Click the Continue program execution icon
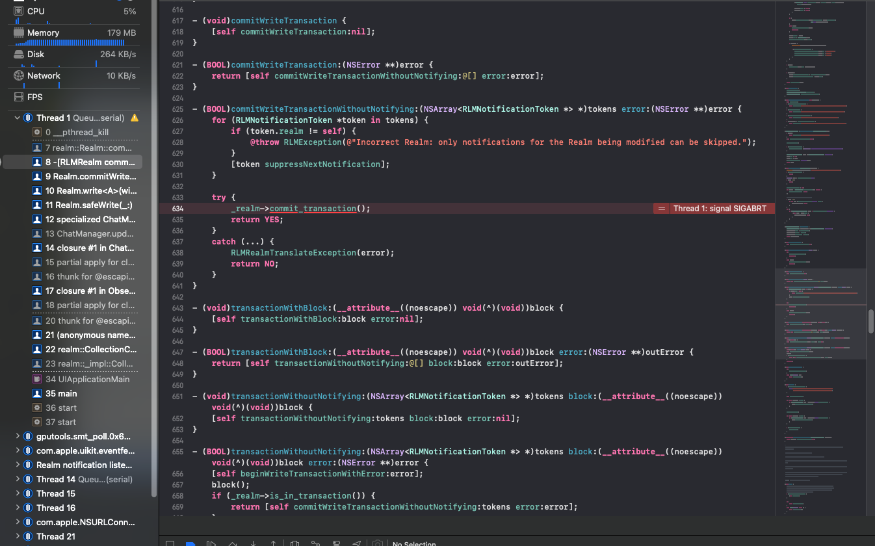Screen dimensions: 875x546 211,543
